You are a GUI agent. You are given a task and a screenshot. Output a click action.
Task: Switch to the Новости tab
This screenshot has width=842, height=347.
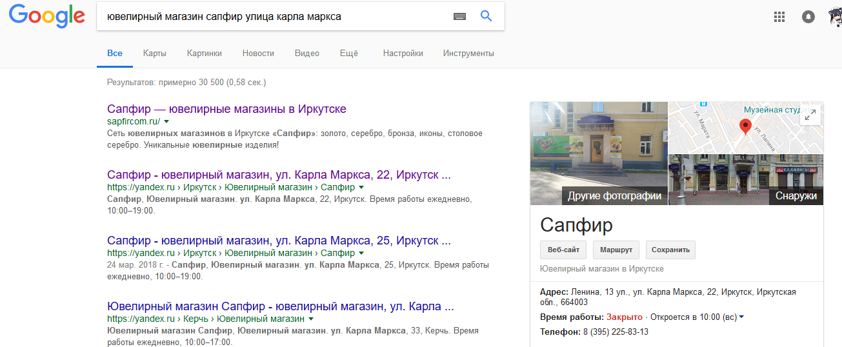coord(258,54)
